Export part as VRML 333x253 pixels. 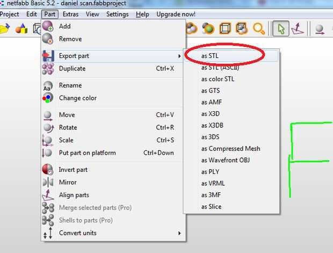click(x=231, y=183)
